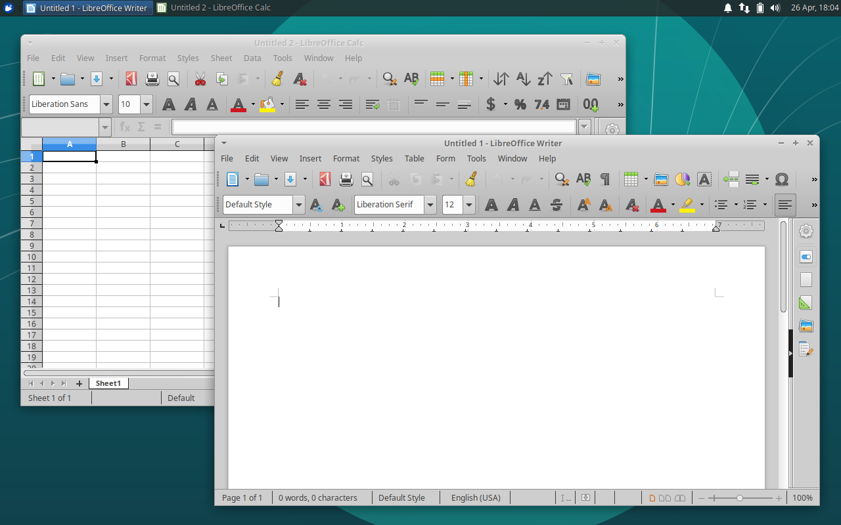Open the font size dropdown in Writer

pyautogui.click(x=468, y=204)
